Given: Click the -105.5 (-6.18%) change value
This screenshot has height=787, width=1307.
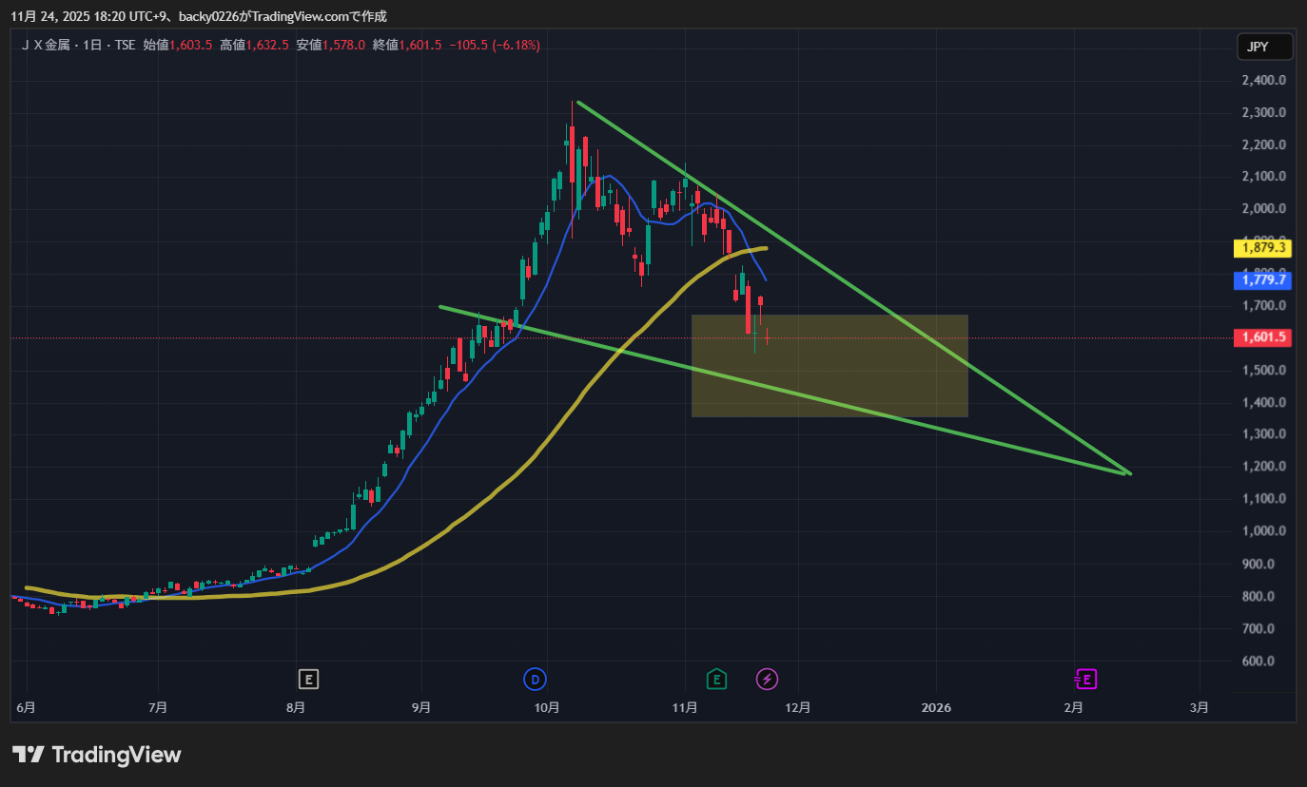Looking at the screenshot, I should (495, 45).
